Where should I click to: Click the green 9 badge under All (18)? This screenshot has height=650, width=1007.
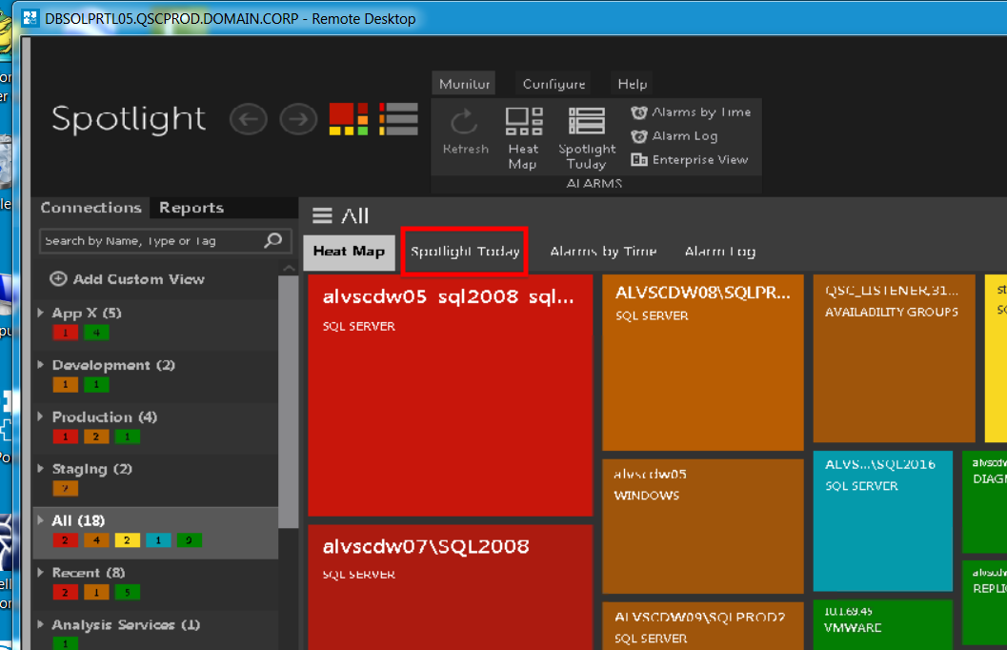coord(189,540)
